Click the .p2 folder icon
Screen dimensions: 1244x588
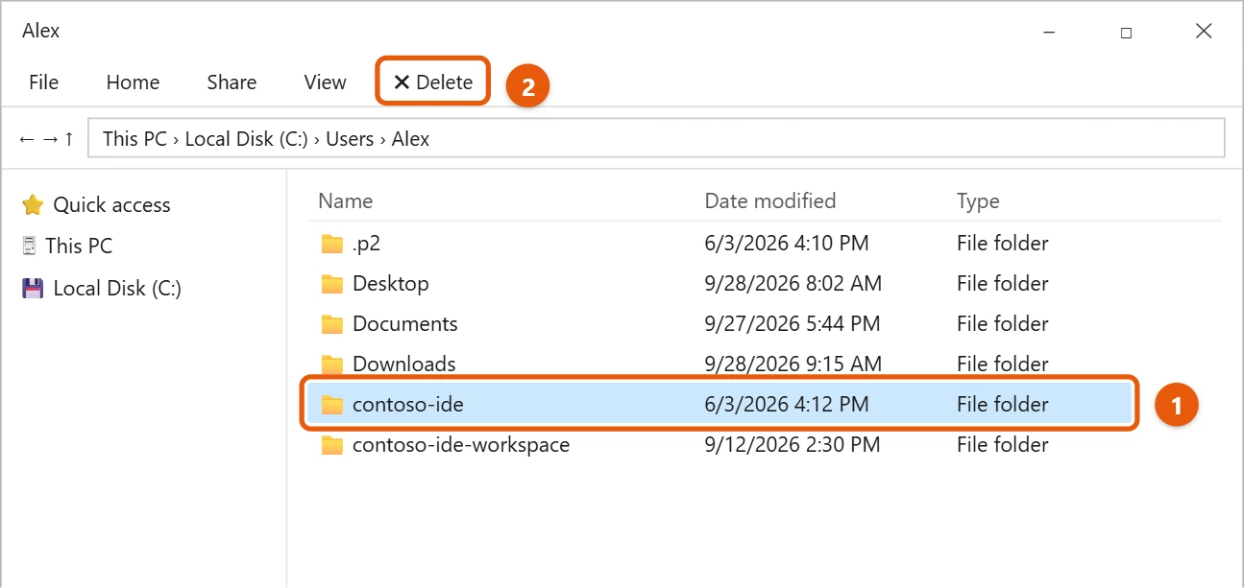[x=332, y=244]
